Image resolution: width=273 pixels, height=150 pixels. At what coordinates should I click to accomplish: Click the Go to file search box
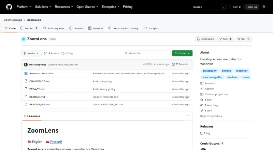pyautogui.click(x=147, y=53)
